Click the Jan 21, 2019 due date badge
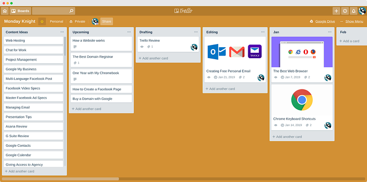Viewport: 367px width, 182px height. pos(224,77)
